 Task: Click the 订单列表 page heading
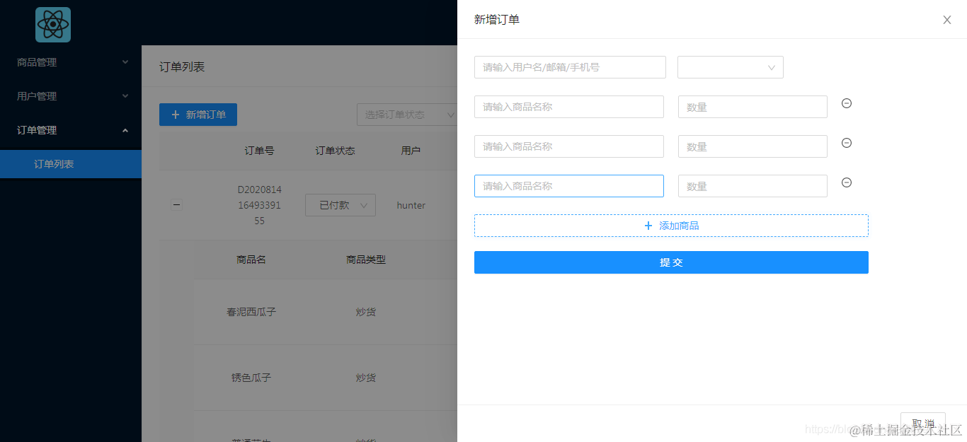[182, 66]
